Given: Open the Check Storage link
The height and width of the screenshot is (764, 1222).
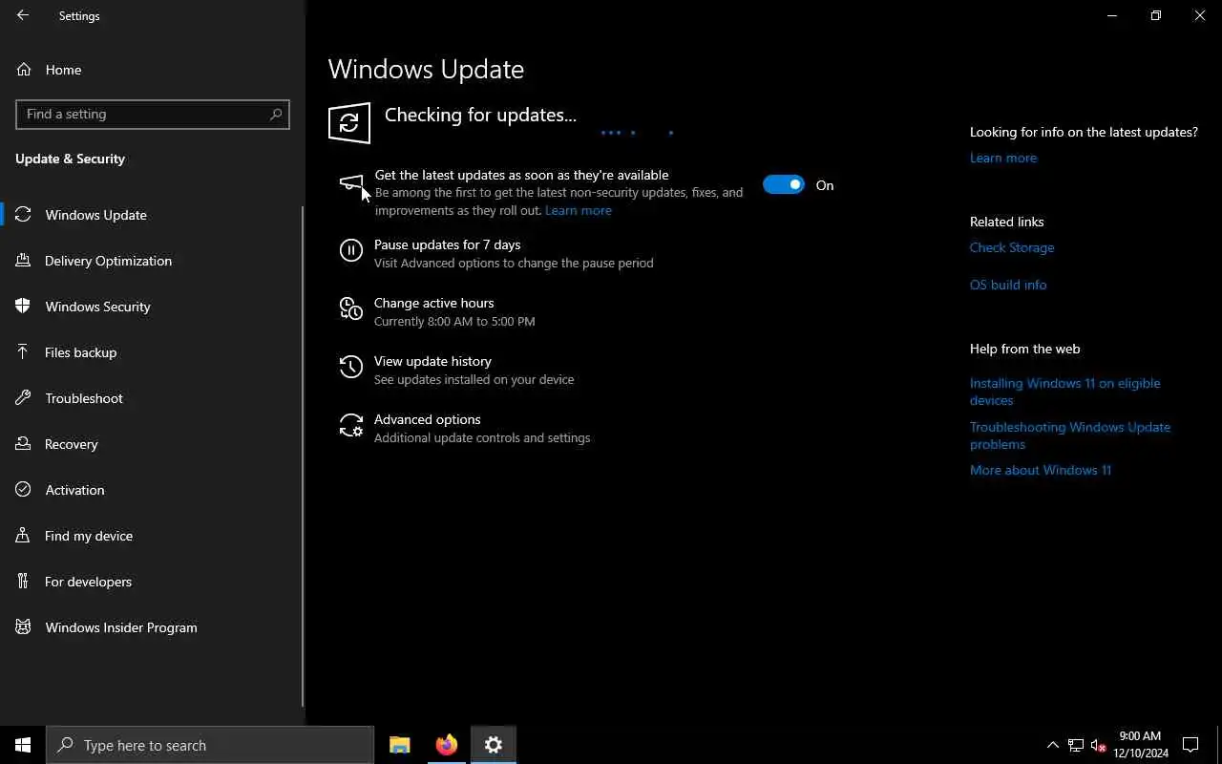Looking at the screenshot, I should (x=1012, y=247).
